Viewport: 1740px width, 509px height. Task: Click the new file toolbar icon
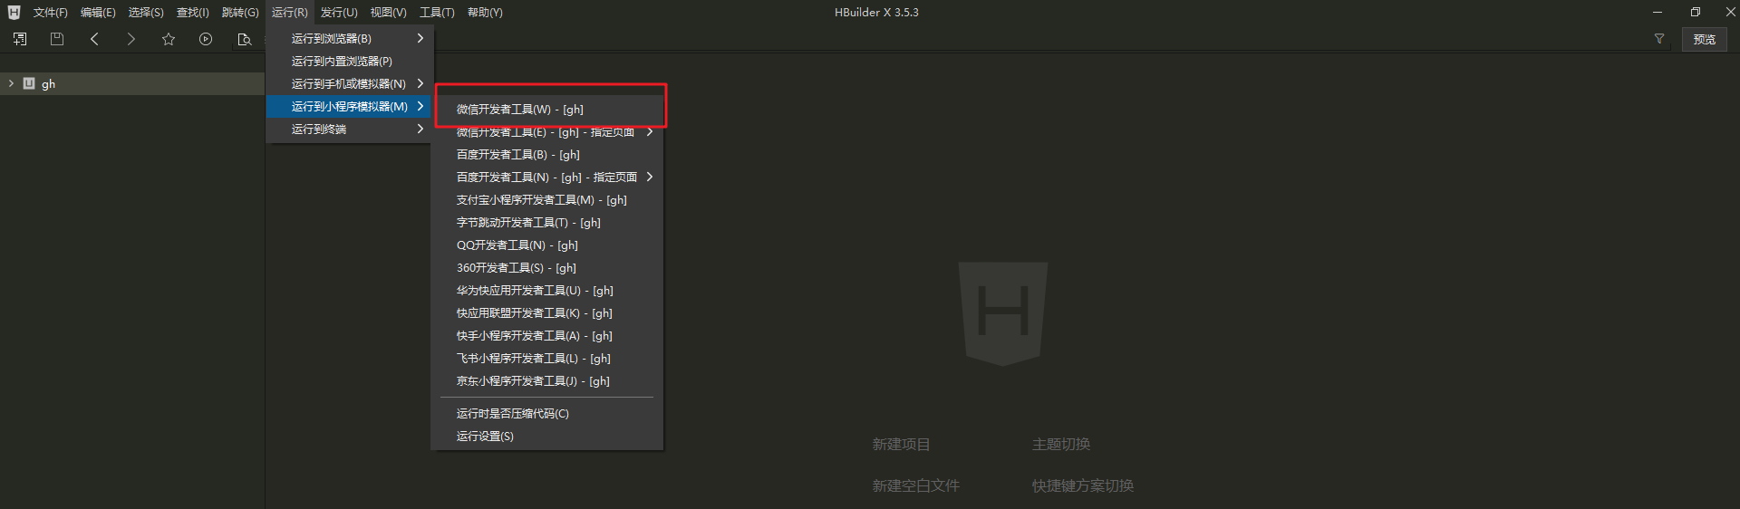[20, 39]
